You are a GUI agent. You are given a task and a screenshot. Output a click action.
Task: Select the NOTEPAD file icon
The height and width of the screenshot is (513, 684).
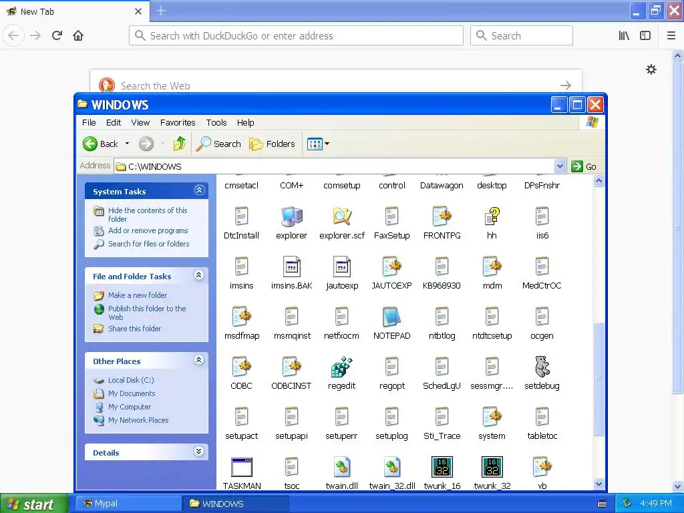click(x=391, y=317)
